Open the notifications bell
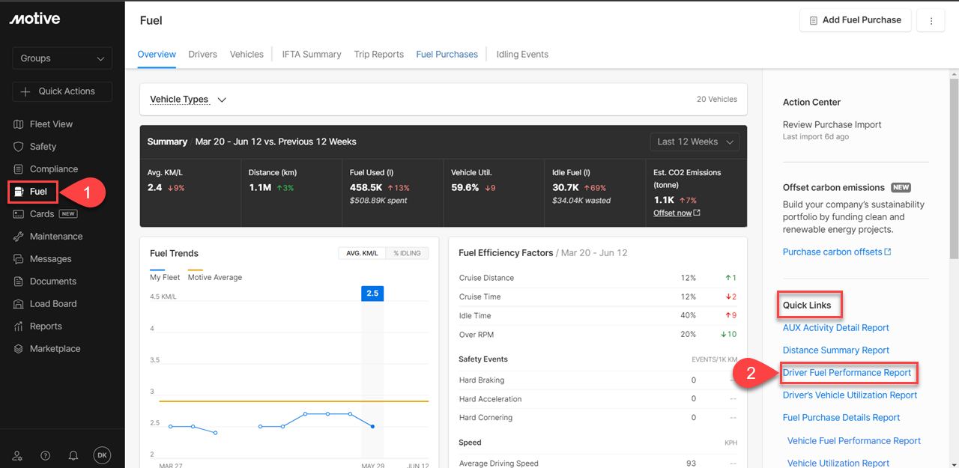959x468 pixels. pyautogui.click(x=73, y=455)
